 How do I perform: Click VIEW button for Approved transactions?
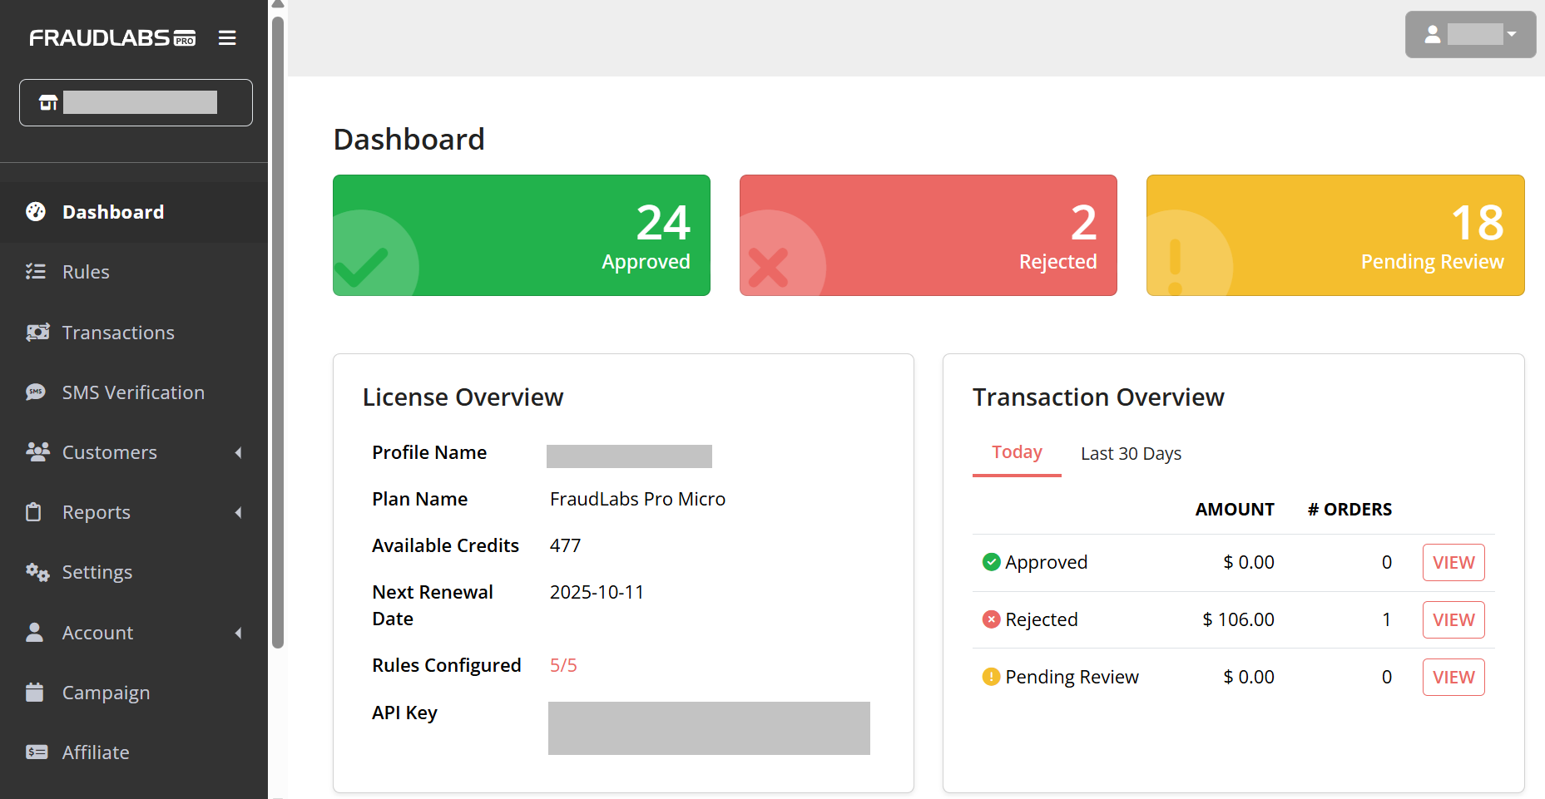[x=1453, y=563]
